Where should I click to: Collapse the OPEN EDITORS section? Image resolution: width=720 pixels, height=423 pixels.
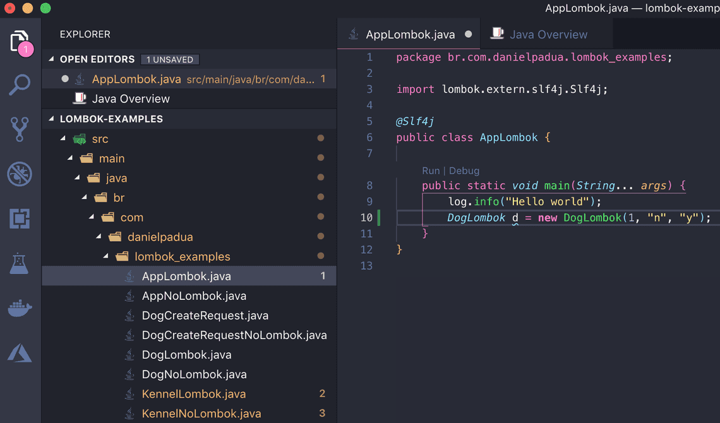tap(52, 59)
